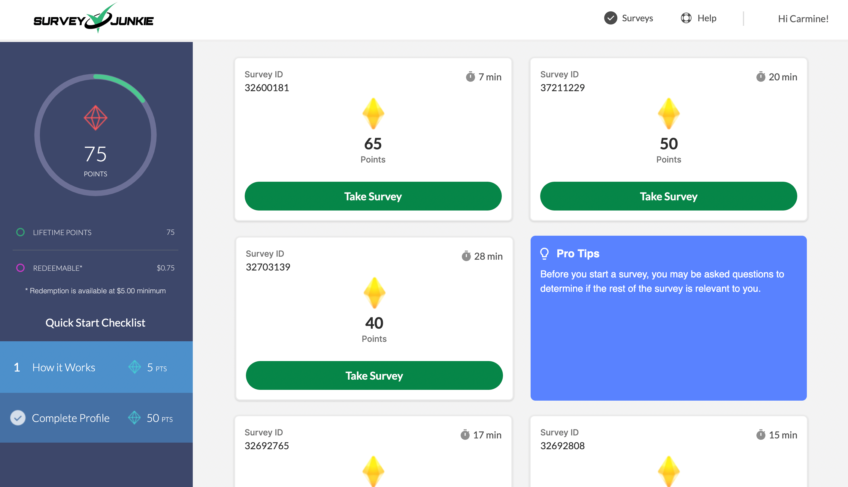Take the 65 points survey 32600181
This screenshot has width=848, height=487.
373,196
